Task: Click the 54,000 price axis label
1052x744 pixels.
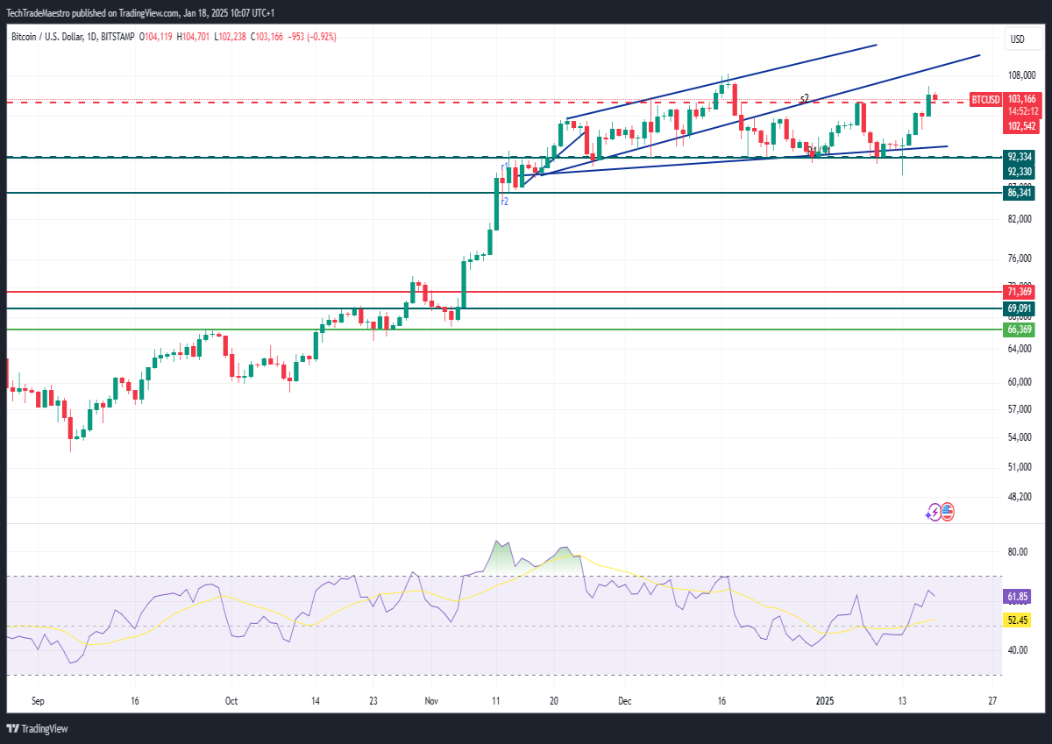Action: coord(1020,437)
